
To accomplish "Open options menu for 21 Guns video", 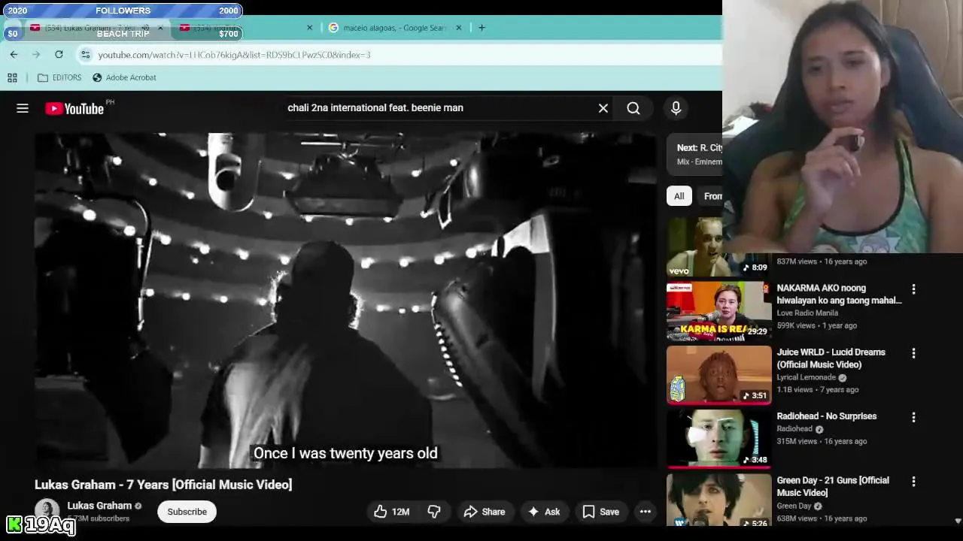I will (913, 481).
